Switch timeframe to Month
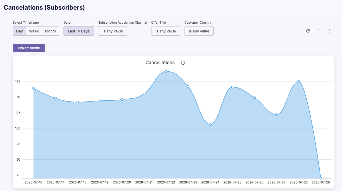The image size is (342, 191). (x=50, y=31)
